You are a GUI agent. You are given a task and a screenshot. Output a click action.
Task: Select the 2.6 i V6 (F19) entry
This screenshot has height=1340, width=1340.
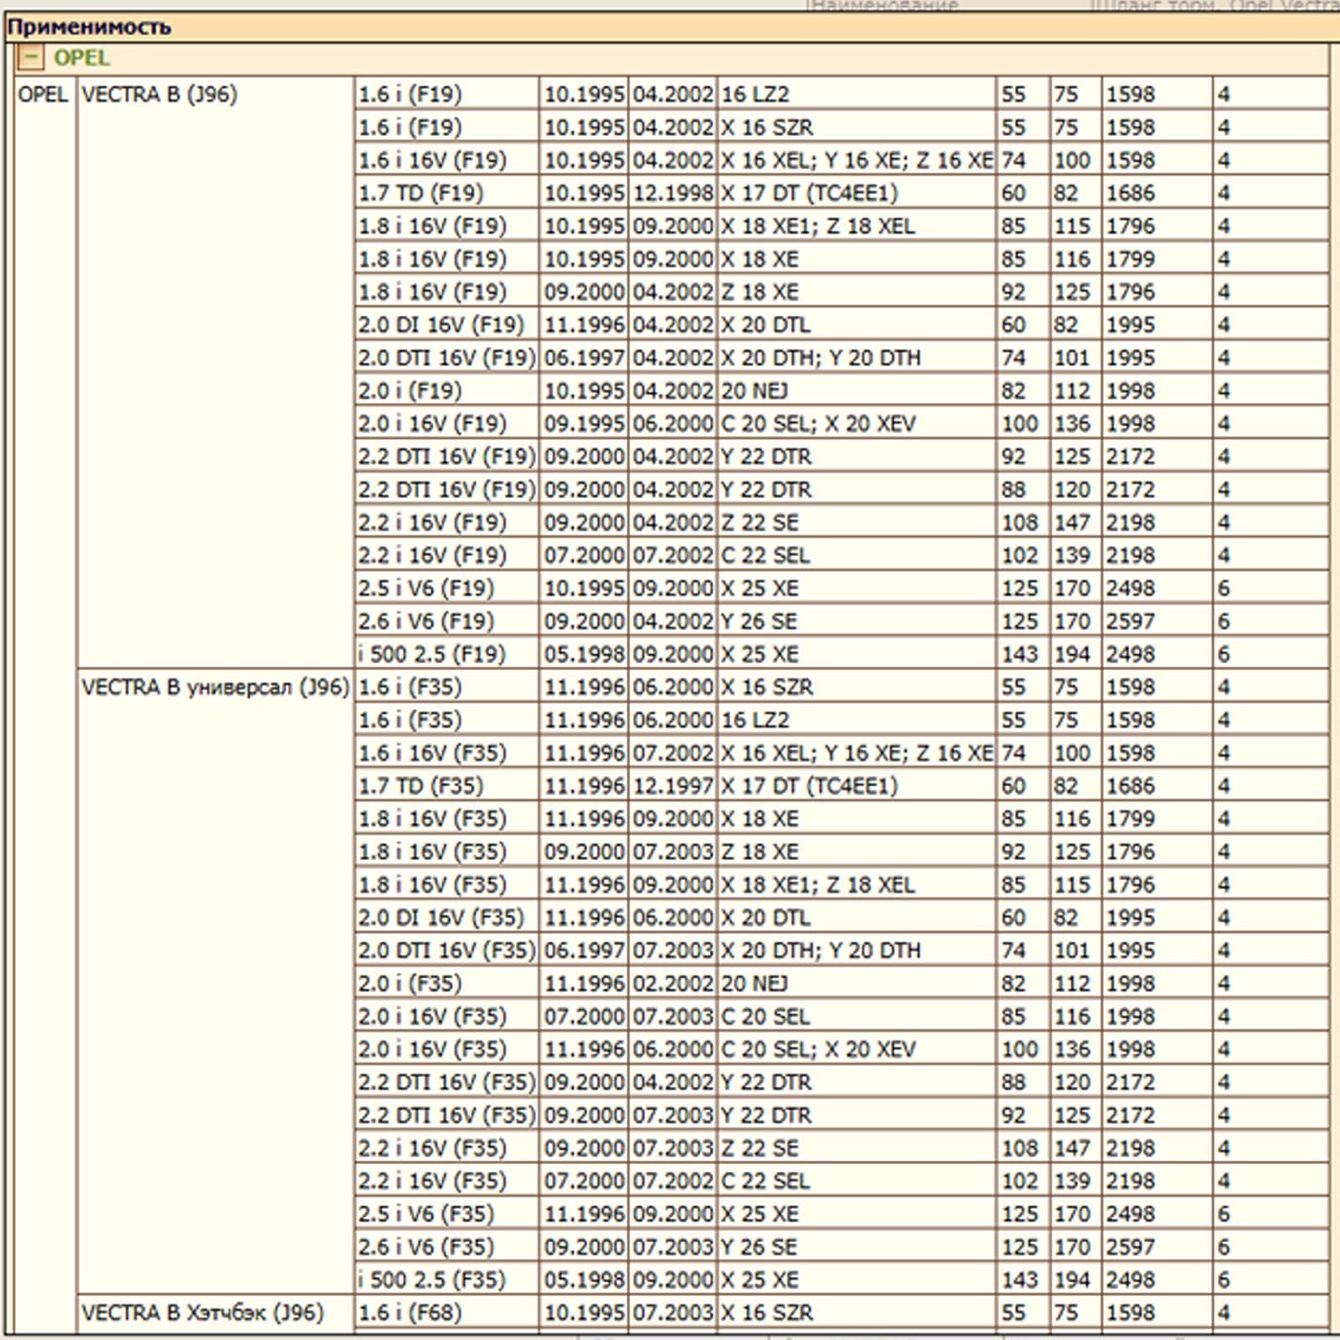tap(425, 621)
